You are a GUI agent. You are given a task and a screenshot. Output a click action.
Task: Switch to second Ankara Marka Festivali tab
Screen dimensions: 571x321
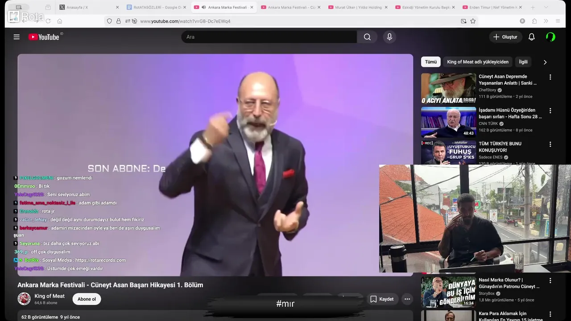291,7
